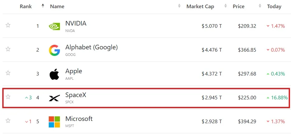Open the NVIDIA company link
Screen dimensions: 291x134
pyautogui.click(x=76, y=24)
